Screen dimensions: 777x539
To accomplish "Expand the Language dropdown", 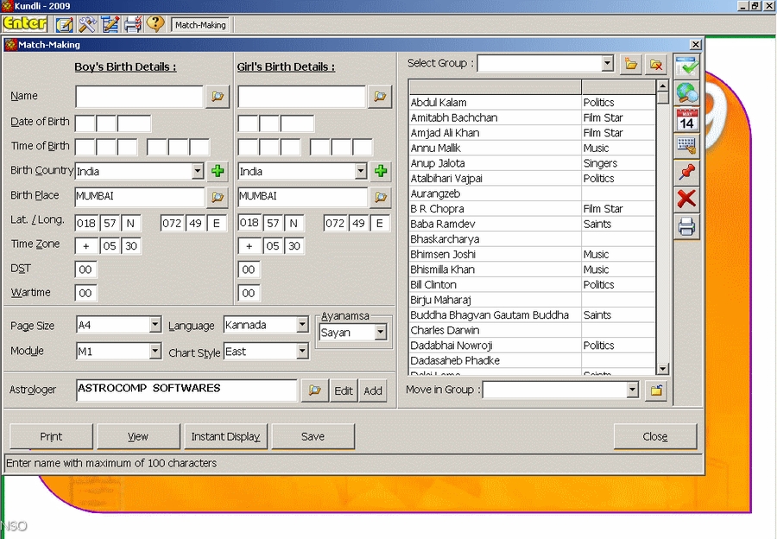I will coord(301,326).
